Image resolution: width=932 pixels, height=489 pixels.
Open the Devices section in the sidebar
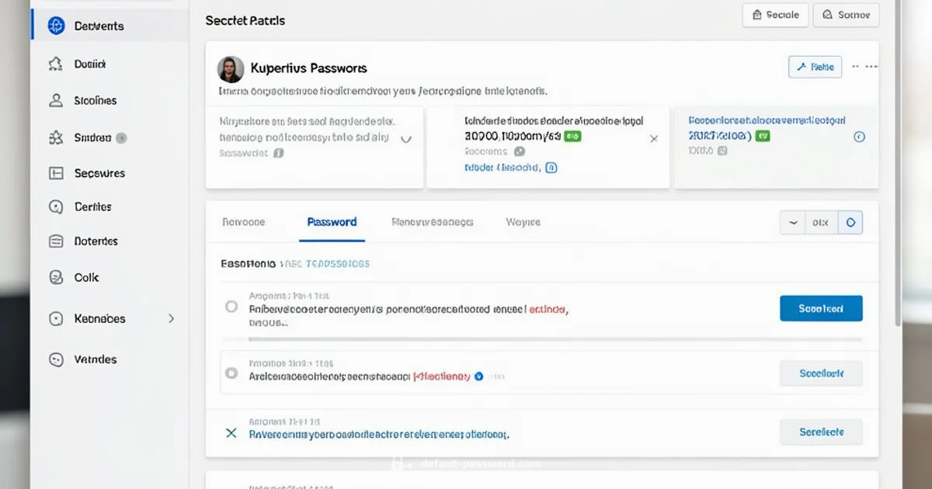(99, 25)
